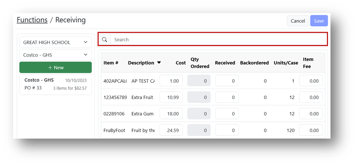Image resolution: width=357 pixels, height=165 pixels.
Task: Click the Backordered column header
Action: [254, 63]
